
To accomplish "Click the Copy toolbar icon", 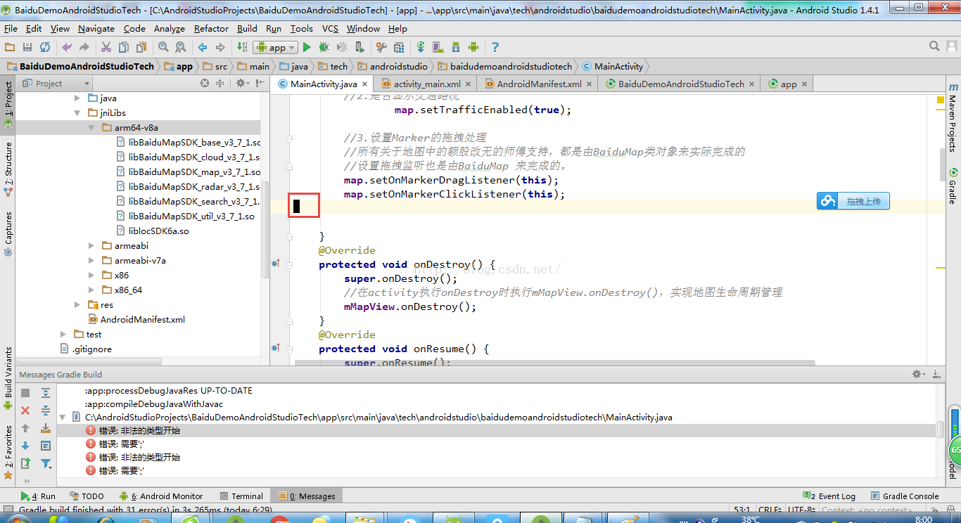I will [x=124, y=47].
